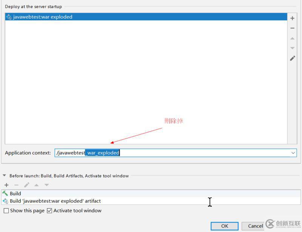Select Build 'javawebtest:war exploded' artifact row

coord(151,201)
